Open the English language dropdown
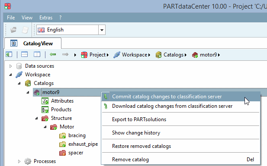267x166 pixels. 102,30
